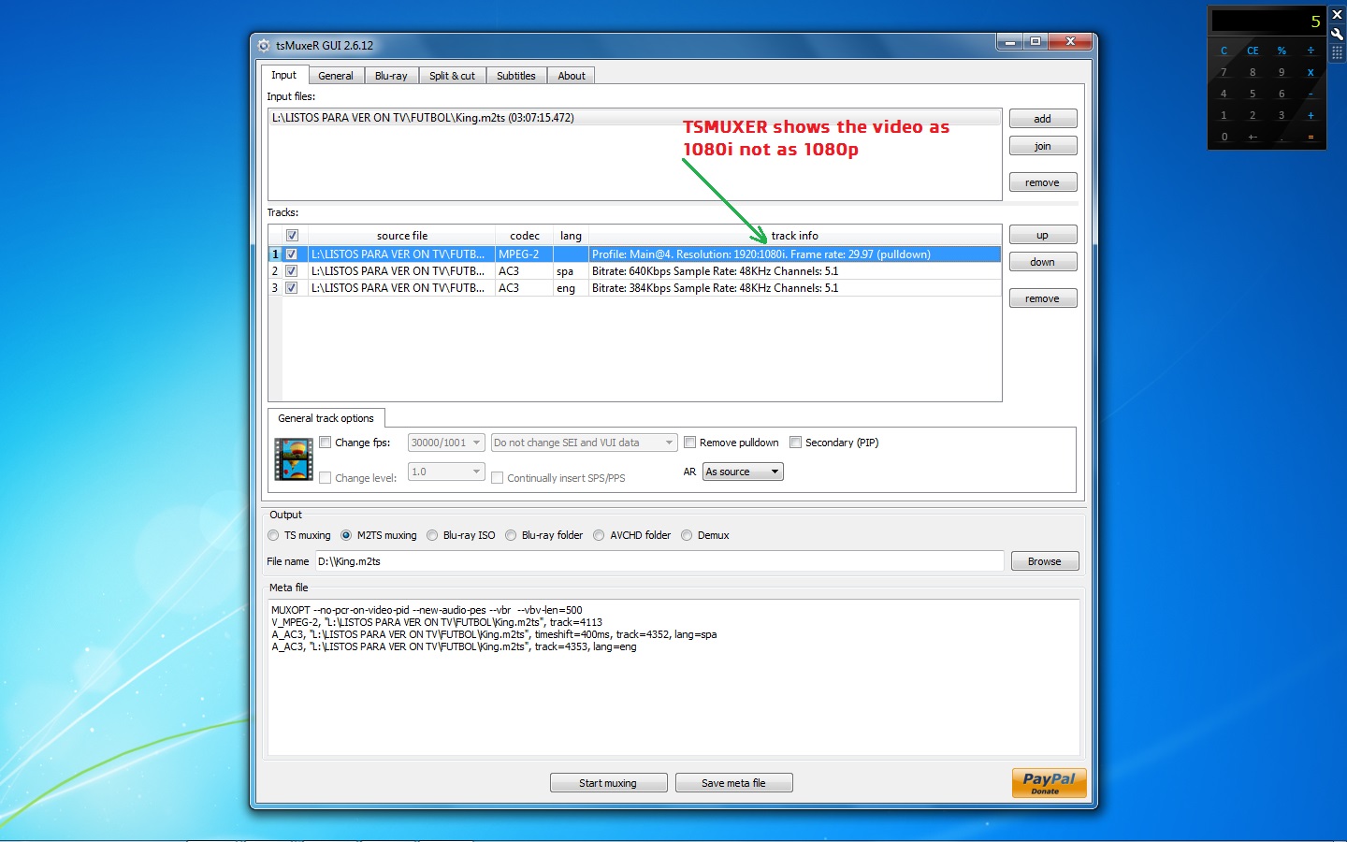Screen dimensions: 1347x842
Task: Click the Start muxing button
Action: (608, 783)
